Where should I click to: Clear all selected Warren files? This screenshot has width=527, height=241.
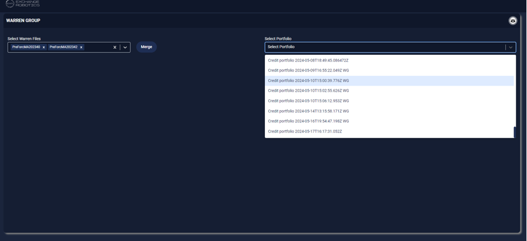click(115, 48)
